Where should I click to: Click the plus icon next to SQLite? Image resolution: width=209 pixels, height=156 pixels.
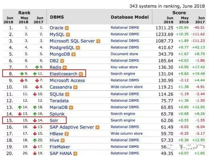tap(67, 95)
